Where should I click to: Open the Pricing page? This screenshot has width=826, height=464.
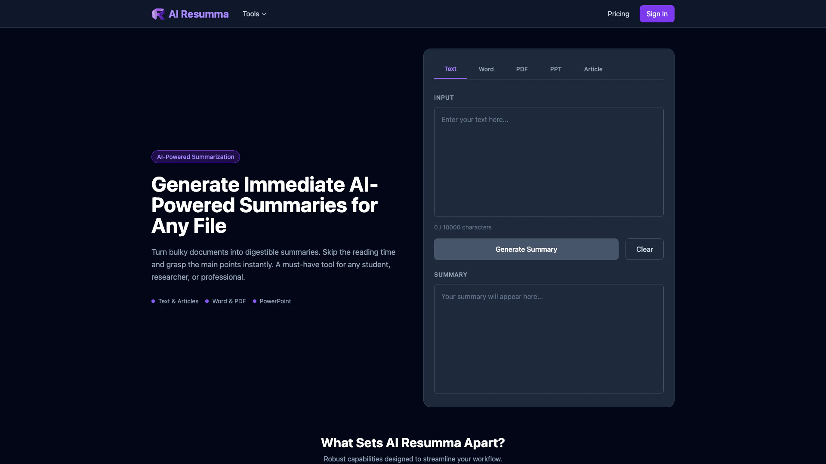point(618,14)
